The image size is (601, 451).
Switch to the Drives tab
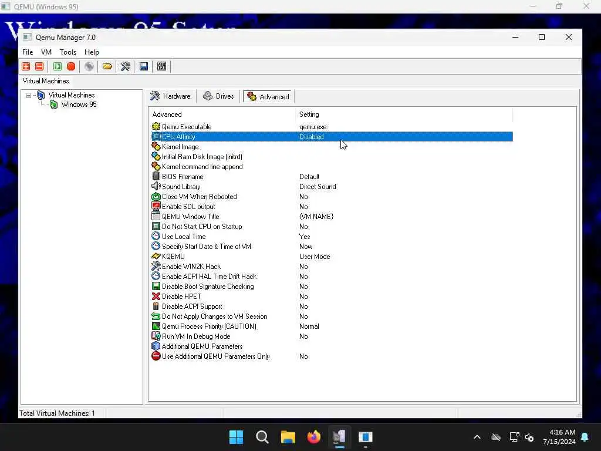coord(218,96)
